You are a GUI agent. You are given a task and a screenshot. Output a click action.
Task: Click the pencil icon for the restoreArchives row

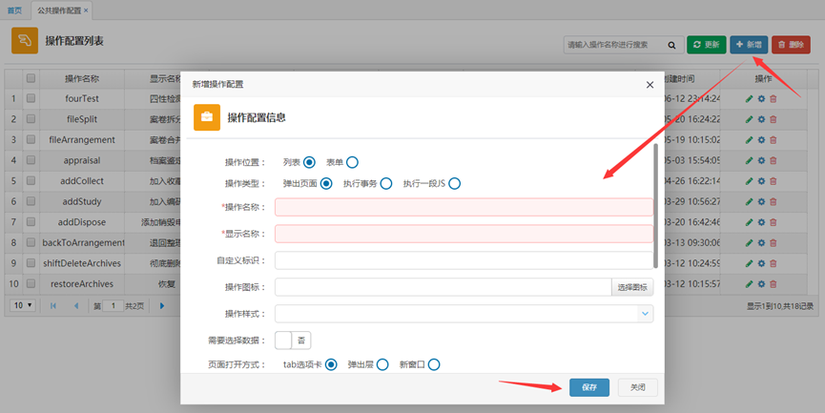click(750, 284)
